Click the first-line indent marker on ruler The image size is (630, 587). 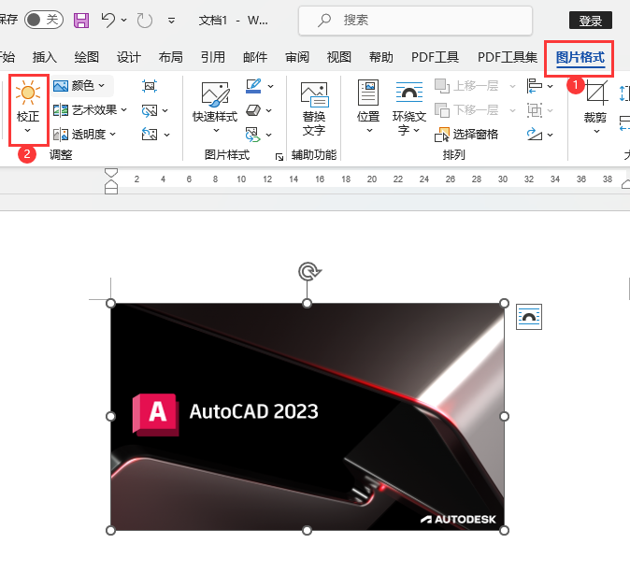pyautogui.click(x=111, y=173)
